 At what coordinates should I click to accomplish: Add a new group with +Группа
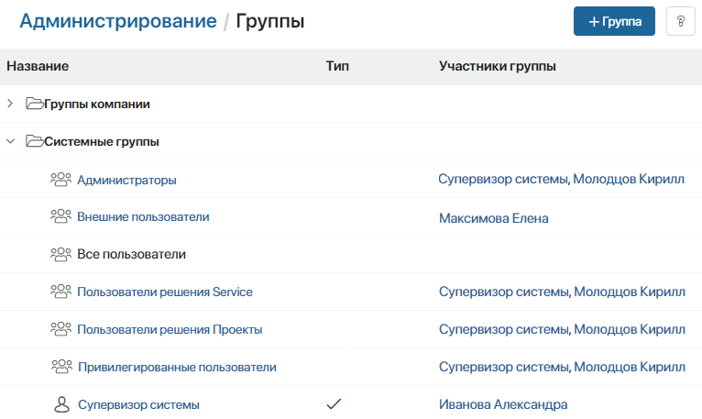[614, 21]
